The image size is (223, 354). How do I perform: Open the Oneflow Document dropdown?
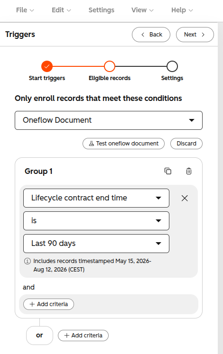click(x=109, y=120)
